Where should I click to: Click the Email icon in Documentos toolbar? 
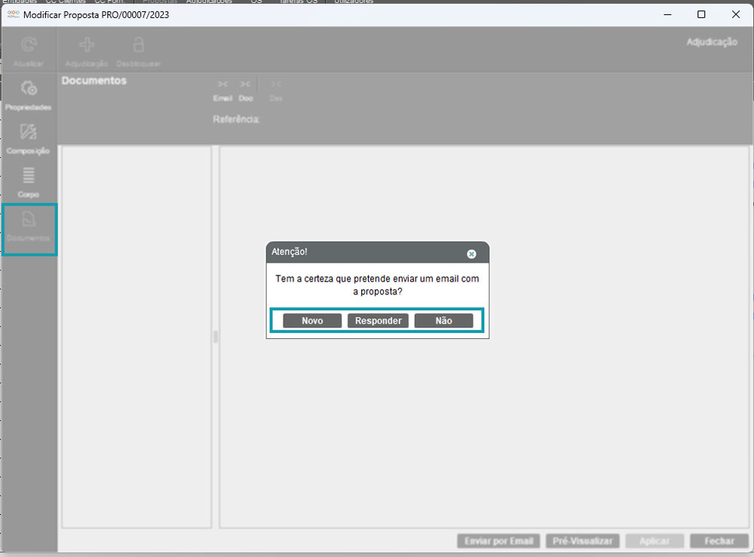222,85
